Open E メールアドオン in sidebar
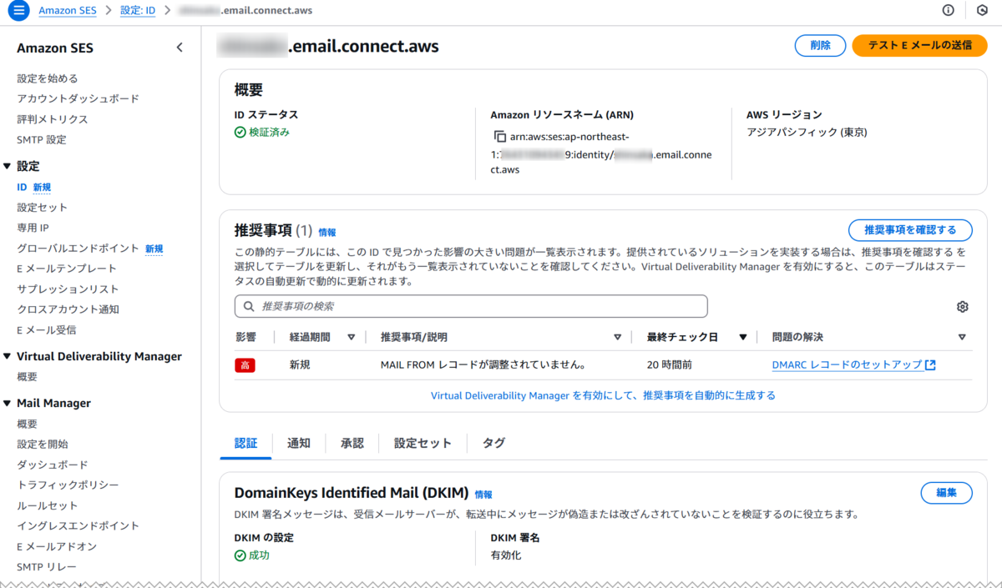The height and width of the screenshot is (588, 1002). coord(57,546)
